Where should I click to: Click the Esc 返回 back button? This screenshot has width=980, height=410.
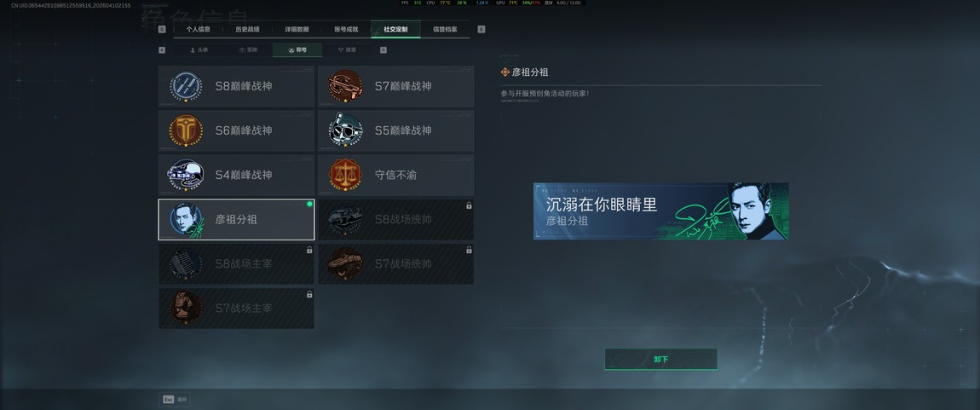[x=175, y=400]
